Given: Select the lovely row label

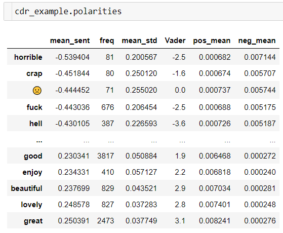Looking at the screenshot, I should tap(31, 205).
